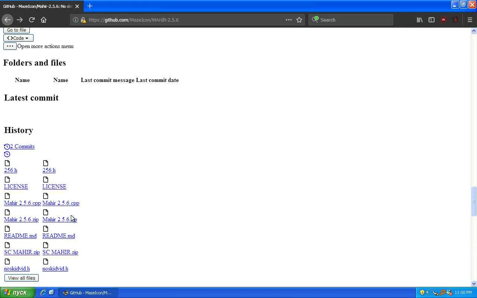Launch Internet Explorer from quick launch
This screenshot has height=298, width=477.
[43, 292]
